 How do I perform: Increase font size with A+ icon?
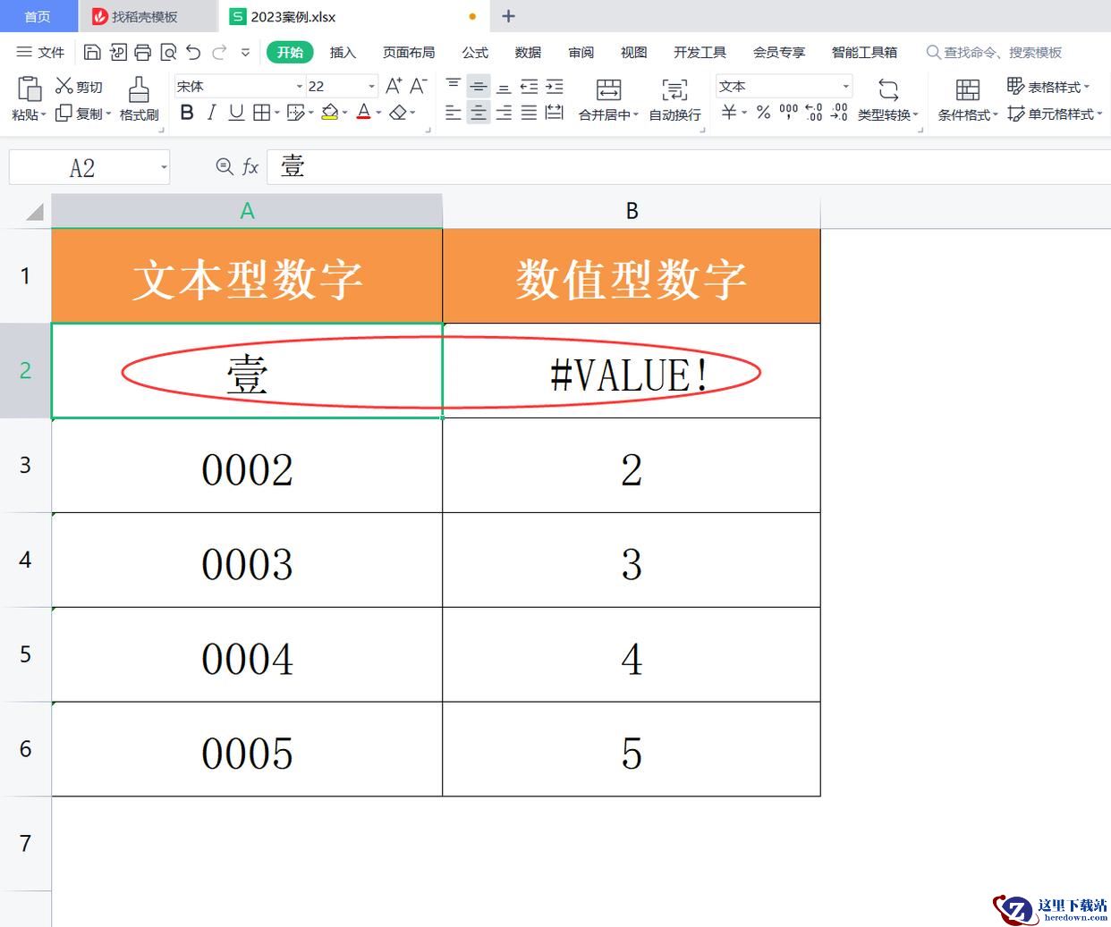tap(394, 86)
